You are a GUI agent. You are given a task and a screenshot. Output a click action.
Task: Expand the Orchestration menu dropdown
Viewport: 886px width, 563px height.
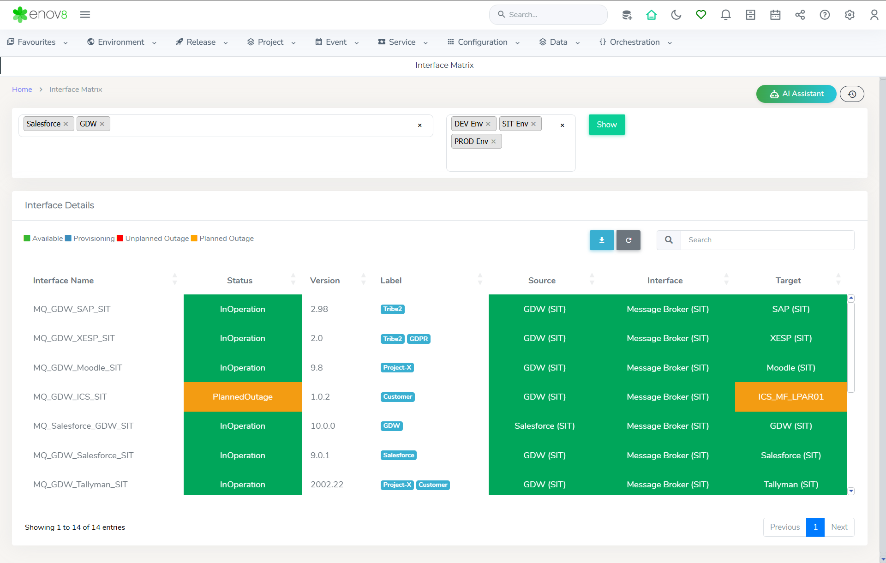[635, 42]
